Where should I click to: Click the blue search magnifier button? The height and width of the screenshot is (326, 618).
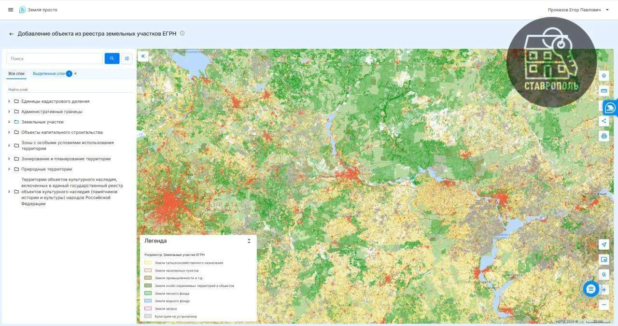click(112, 58)
